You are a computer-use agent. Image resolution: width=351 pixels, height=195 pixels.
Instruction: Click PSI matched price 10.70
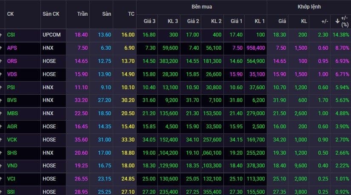pos(280,88)
